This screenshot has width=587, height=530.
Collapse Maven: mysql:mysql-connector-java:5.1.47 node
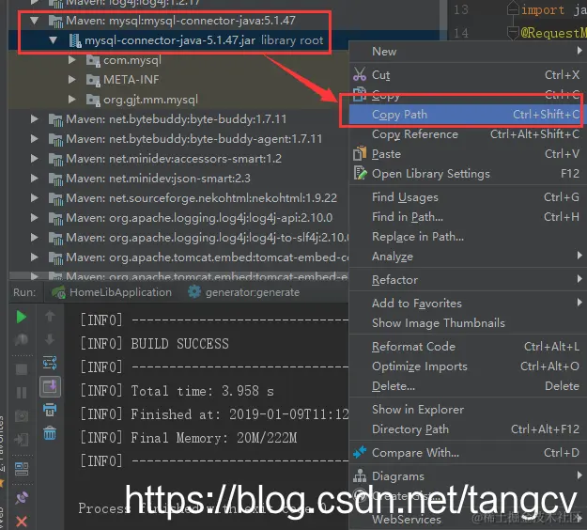(x=35, y=21)
